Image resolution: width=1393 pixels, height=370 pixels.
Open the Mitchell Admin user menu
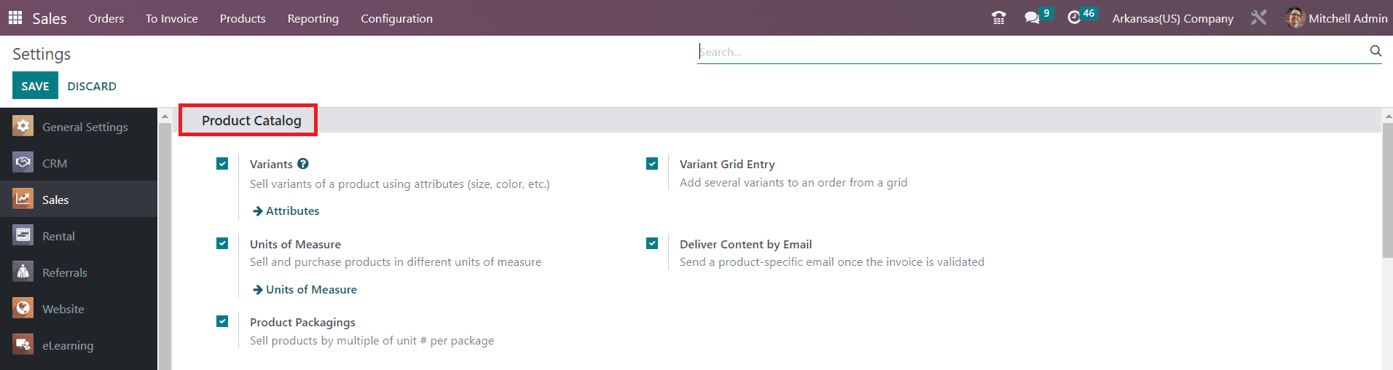(x=1336, y=18)
